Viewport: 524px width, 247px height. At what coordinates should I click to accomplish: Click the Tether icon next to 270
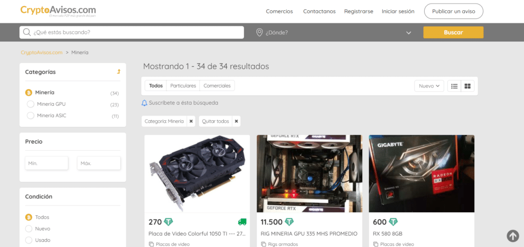click(168, 221)
